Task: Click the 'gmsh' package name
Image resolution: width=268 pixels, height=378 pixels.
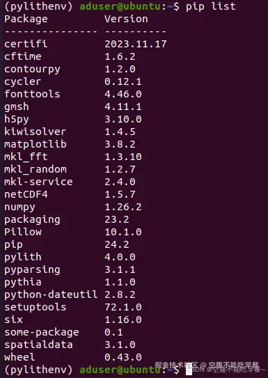Action: click(x=17, y=107)
